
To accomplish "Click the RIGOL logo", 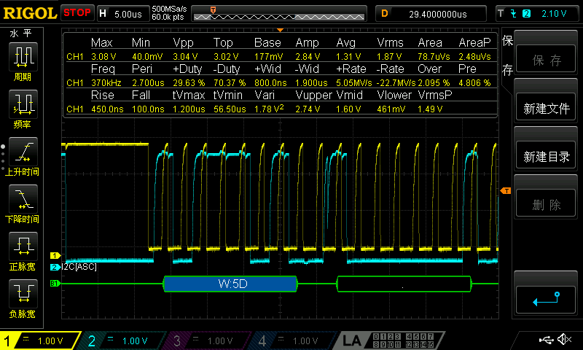I will pos(30,13).
